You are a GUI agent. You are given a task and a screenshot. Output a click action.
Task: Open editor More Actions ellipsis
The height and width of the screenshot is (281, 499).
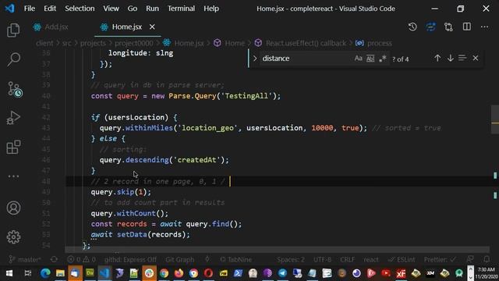(x=484, y=27)
